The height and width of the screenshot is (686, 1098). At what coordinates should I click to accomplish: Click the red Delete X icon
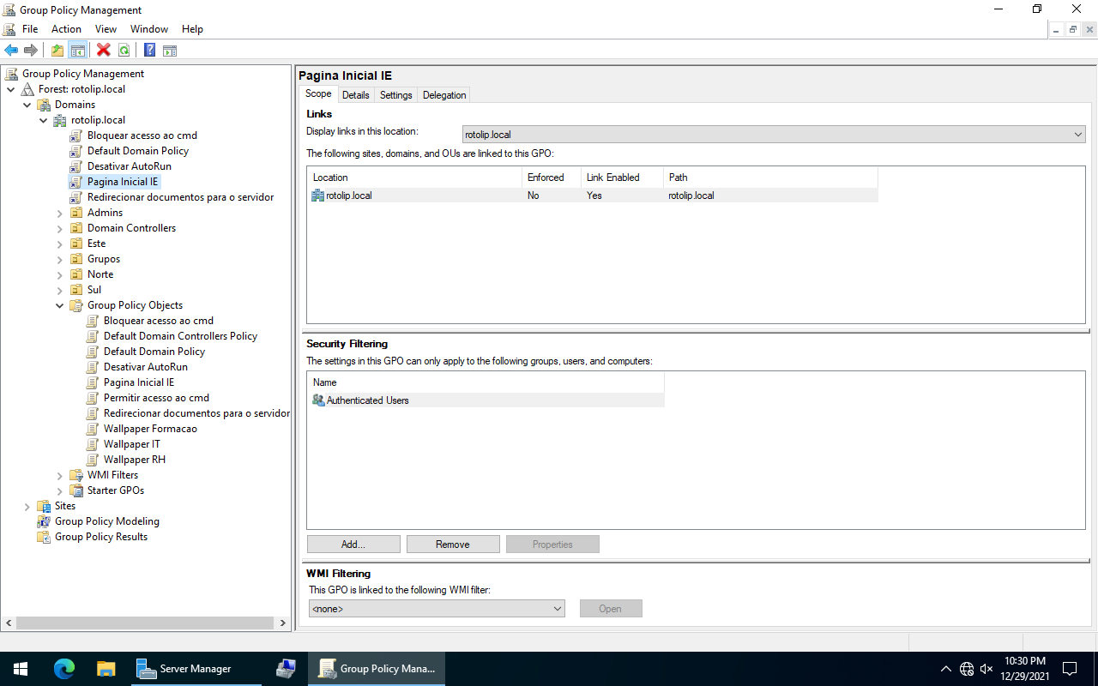pos(104,51)
